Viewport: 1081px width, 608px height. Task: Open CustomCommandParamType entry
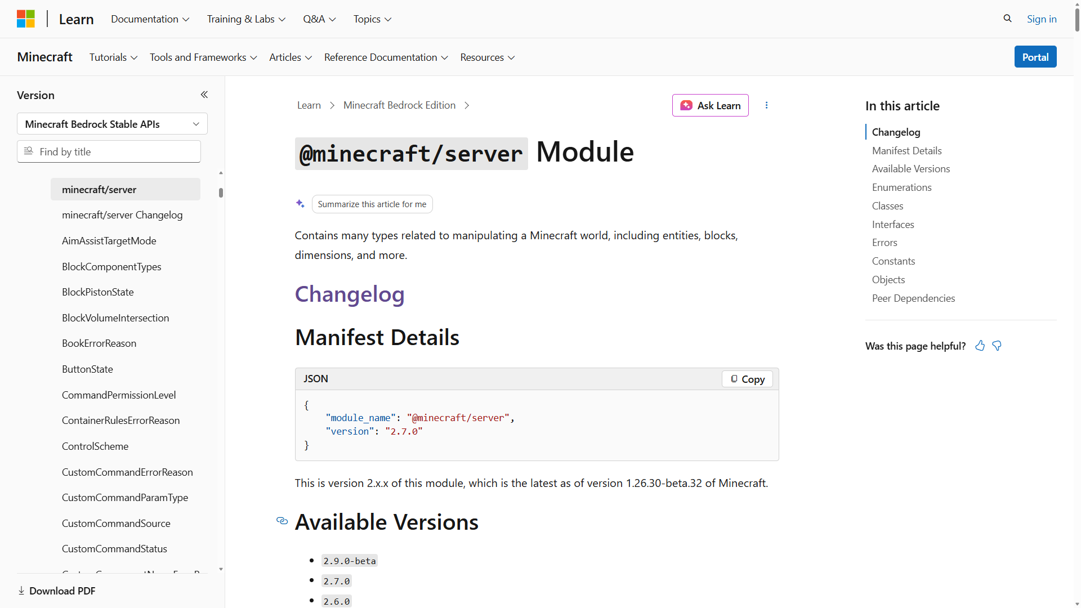click(x=125, y=498)
